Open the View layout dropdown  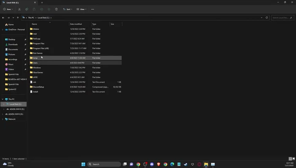point(81,9)
